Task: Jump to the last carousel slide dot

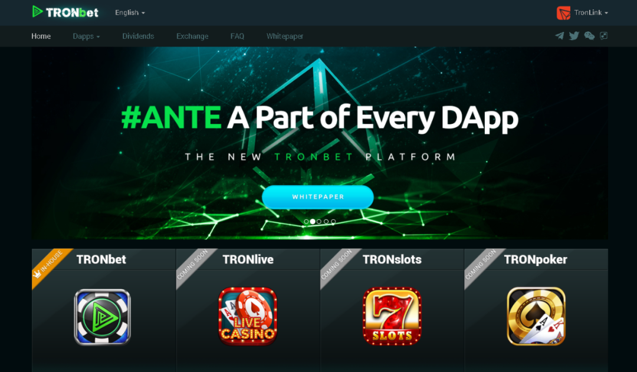Action: pos(333,222)
